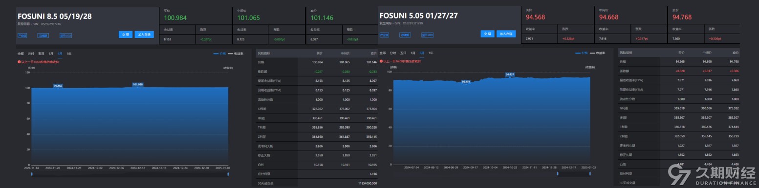
Task: Click the 产业债 tag under FOSUNI 5.05
Action: (x=384, y=35)
